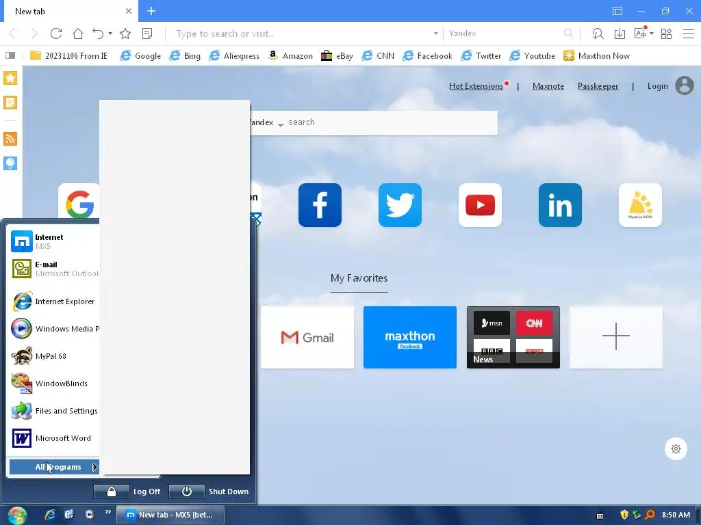Expand the translate icon dropdown arrow
The width and height of the screenshot is (701, 525).
click(652, 33)
